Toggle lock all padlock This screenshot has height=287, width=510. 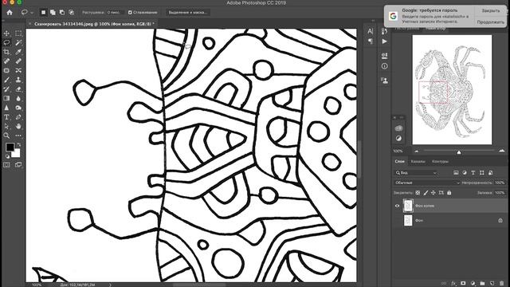449,193
